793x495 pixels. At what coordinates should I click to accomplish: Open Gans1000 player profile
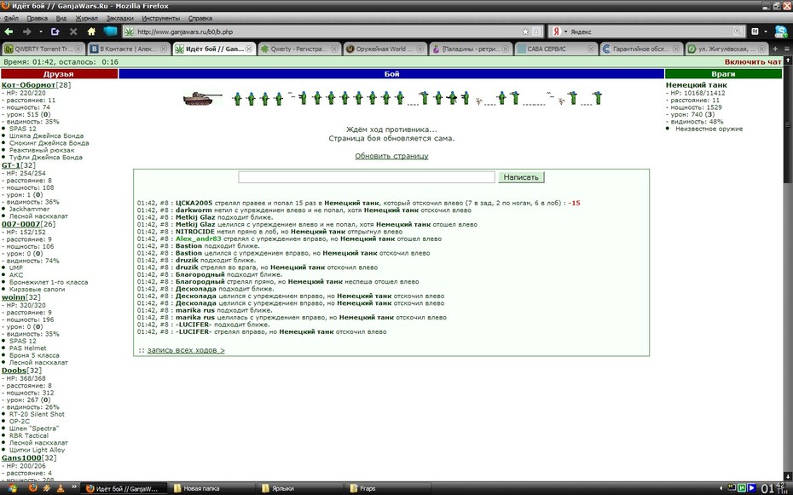click(21, 458)
